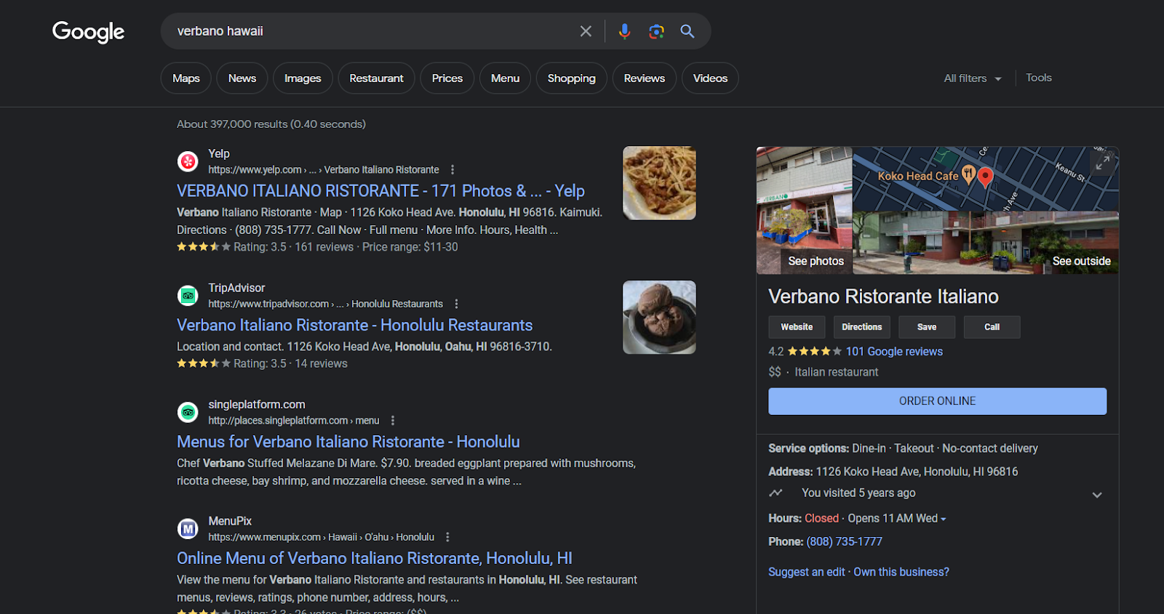Click the TripAdvisor favicon icon
Image resolution: width=1164 pixels, height=614 pixels.
pos(188,296)
